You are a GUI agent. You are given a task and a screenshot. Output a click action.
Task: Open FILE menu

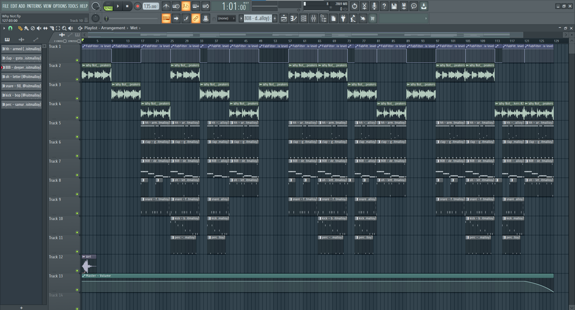click(6, 6)
